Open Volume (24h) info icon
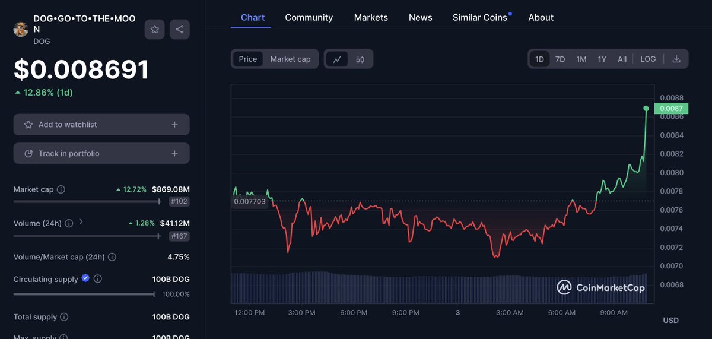Image resolution: width=712 pixels, height=339 pixels. click(x=69, y=223)
